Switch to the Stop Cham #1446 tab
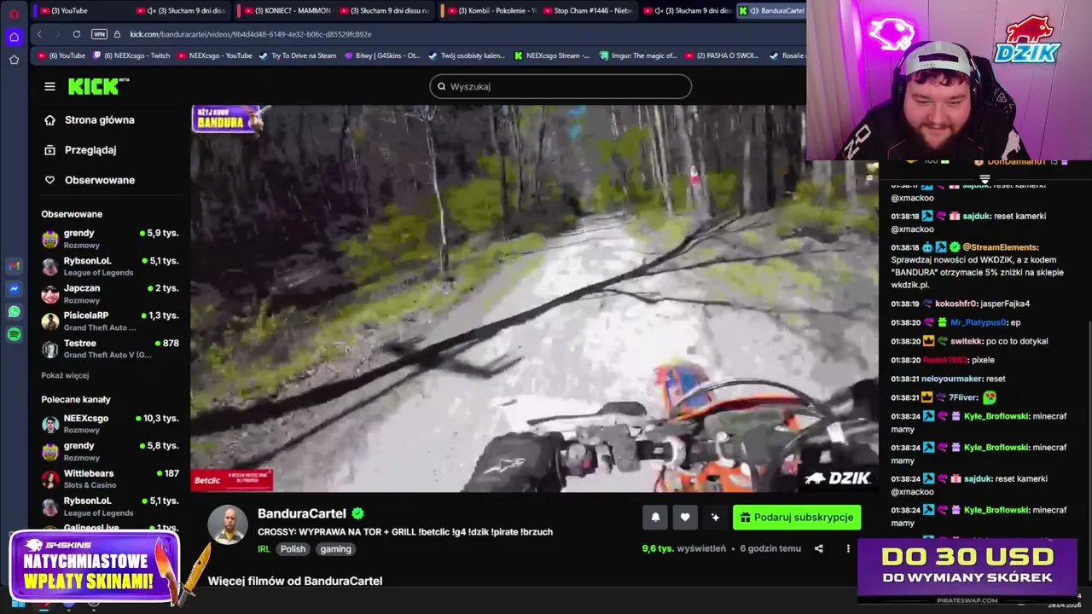Viewport: 1092px width, 614px height. 589,10
